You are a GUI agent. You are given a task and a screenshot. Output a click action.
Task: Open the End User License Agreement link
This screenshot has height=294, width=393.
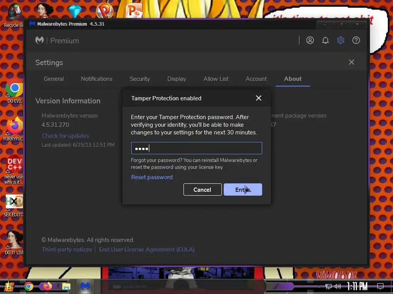click(x=147, y=250)
